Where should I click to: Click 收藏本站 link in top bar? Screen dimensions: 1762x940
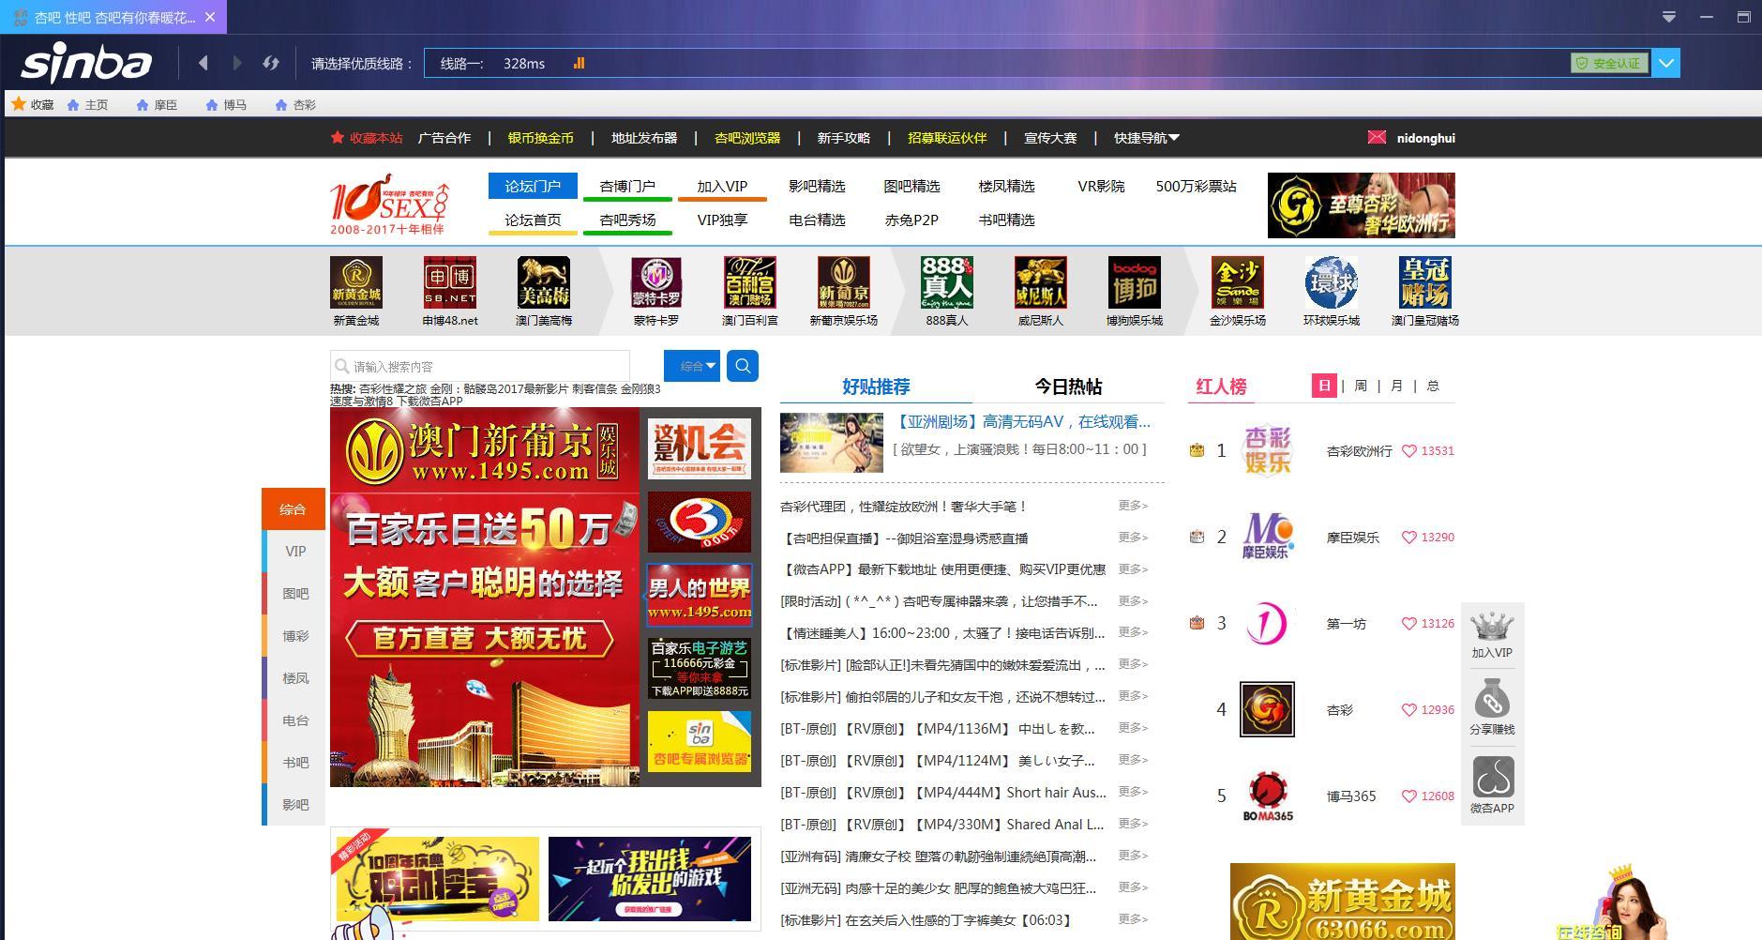(x=367, y=138)
